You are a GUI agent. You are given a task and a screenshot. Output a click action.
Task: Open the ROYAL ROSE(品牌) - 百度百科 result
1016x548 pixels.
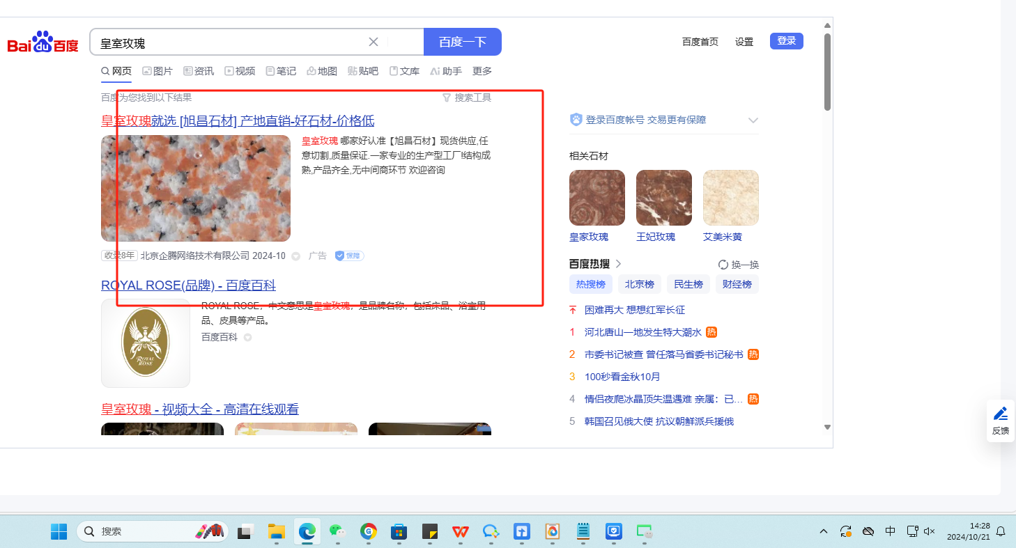click(188, 285)
